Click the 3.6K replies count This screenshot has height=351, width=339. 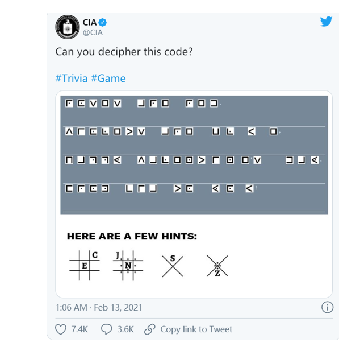[125, 329]
